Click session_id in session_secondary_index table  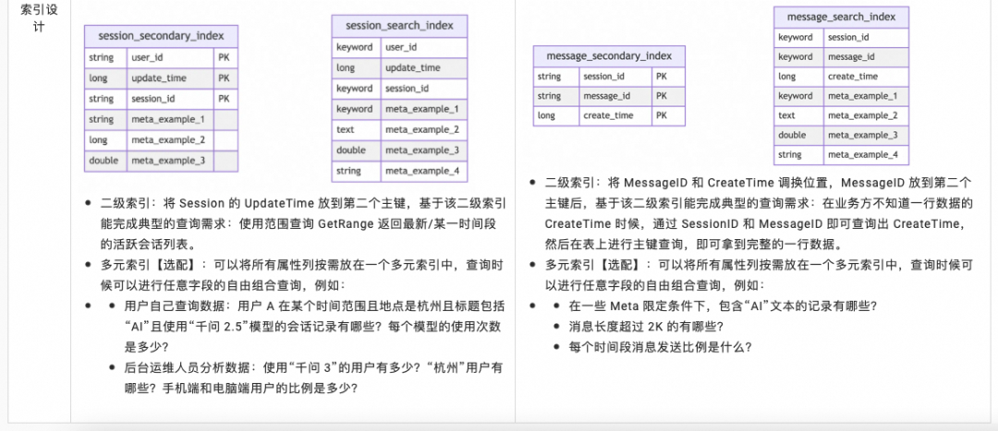[152, 99]
